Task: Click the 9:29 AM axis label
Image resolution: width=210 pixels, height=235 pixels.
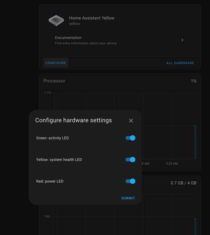Action: (172, 164)
